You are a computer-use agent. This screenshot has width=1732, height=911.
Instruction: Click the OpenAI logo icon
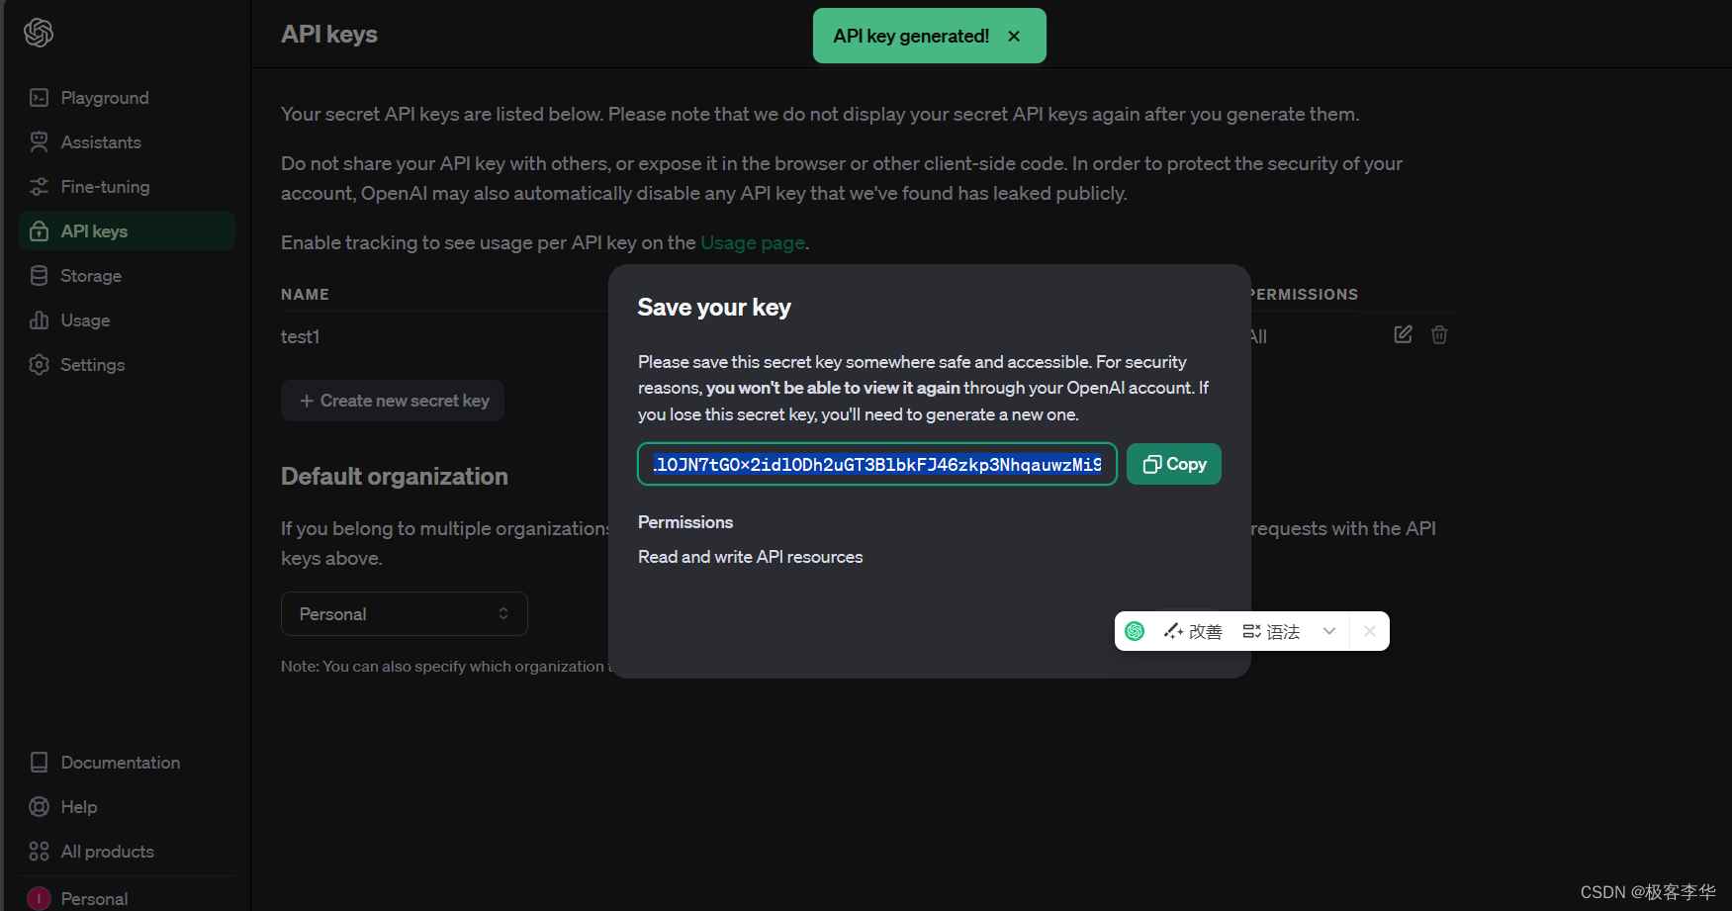(39, 33)
